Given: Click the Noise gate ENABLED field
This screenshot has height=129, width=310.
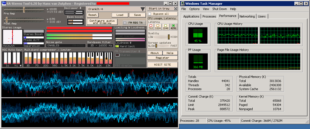Looking at the screenshot, I should (x=66, y=46).
